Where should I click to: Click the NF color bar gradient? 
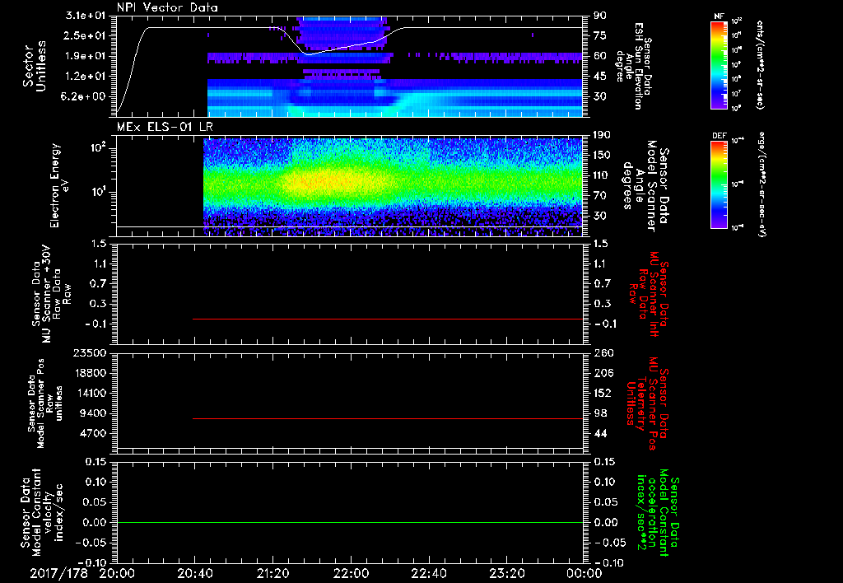tap(719, 64)
